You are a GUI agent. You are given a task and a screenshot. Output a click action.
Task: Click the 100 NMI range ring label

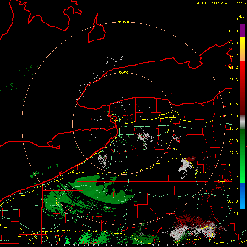[x=123, y=22]
